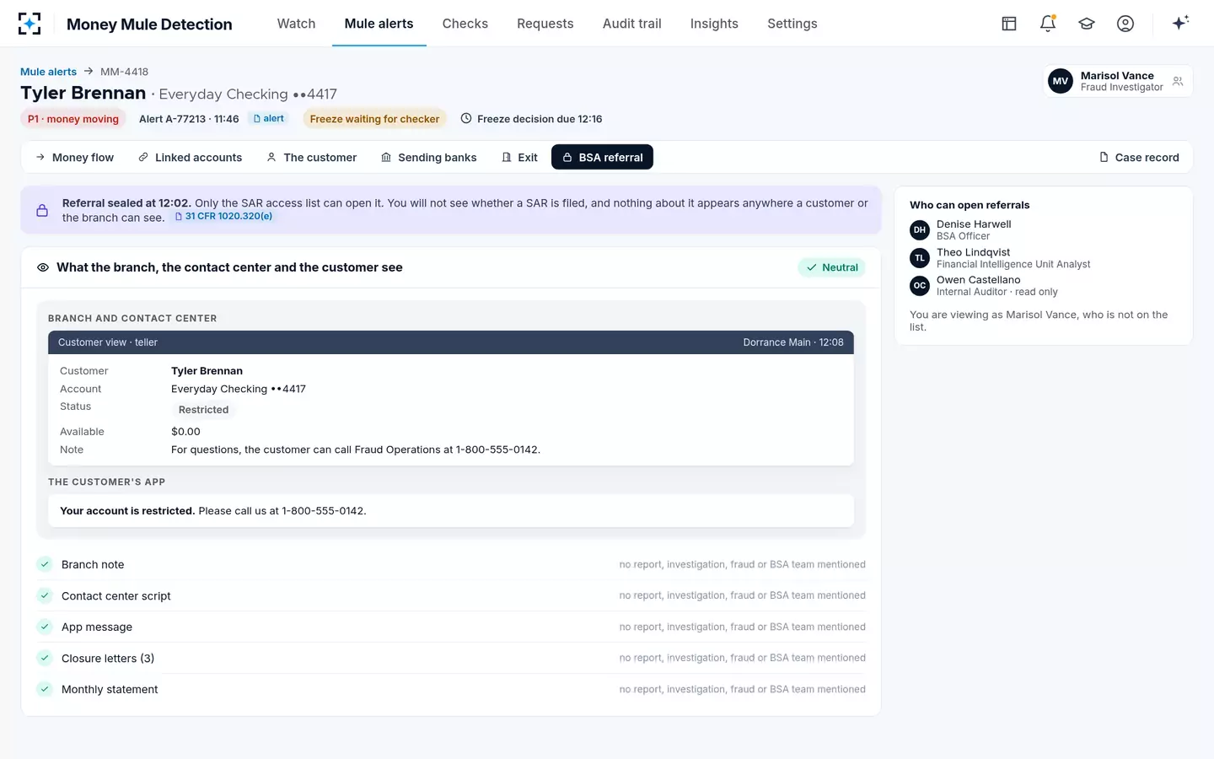
Task: Click the Freeze waiting for checker badge
Action: coord(374,119)
